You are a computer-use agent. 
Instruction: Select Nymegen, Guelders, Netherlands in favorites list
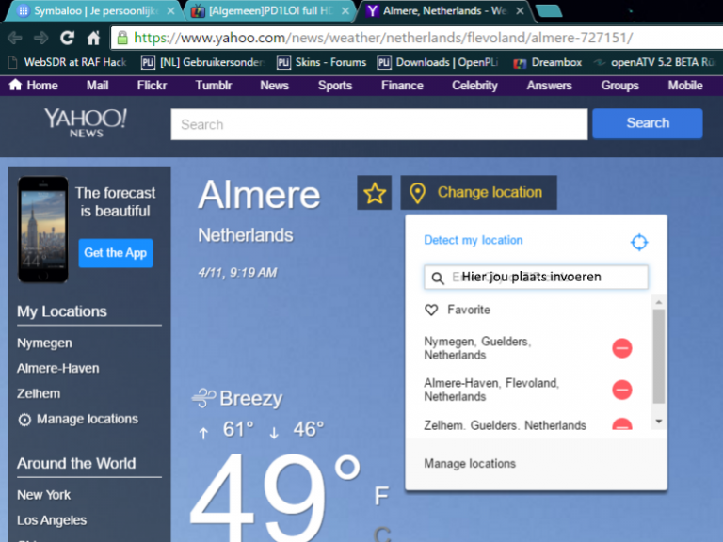[x=477, y=348]
